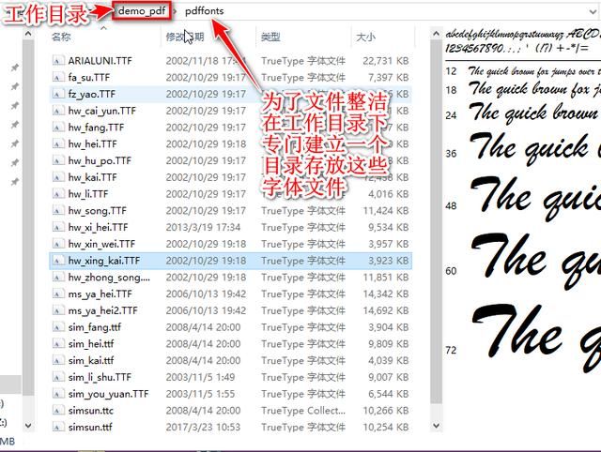Click the hw_song.TTF file icon
The image size is (601, 452).
(x=58, y=210)
